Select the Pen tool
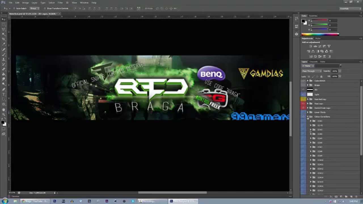 point(4,89)
